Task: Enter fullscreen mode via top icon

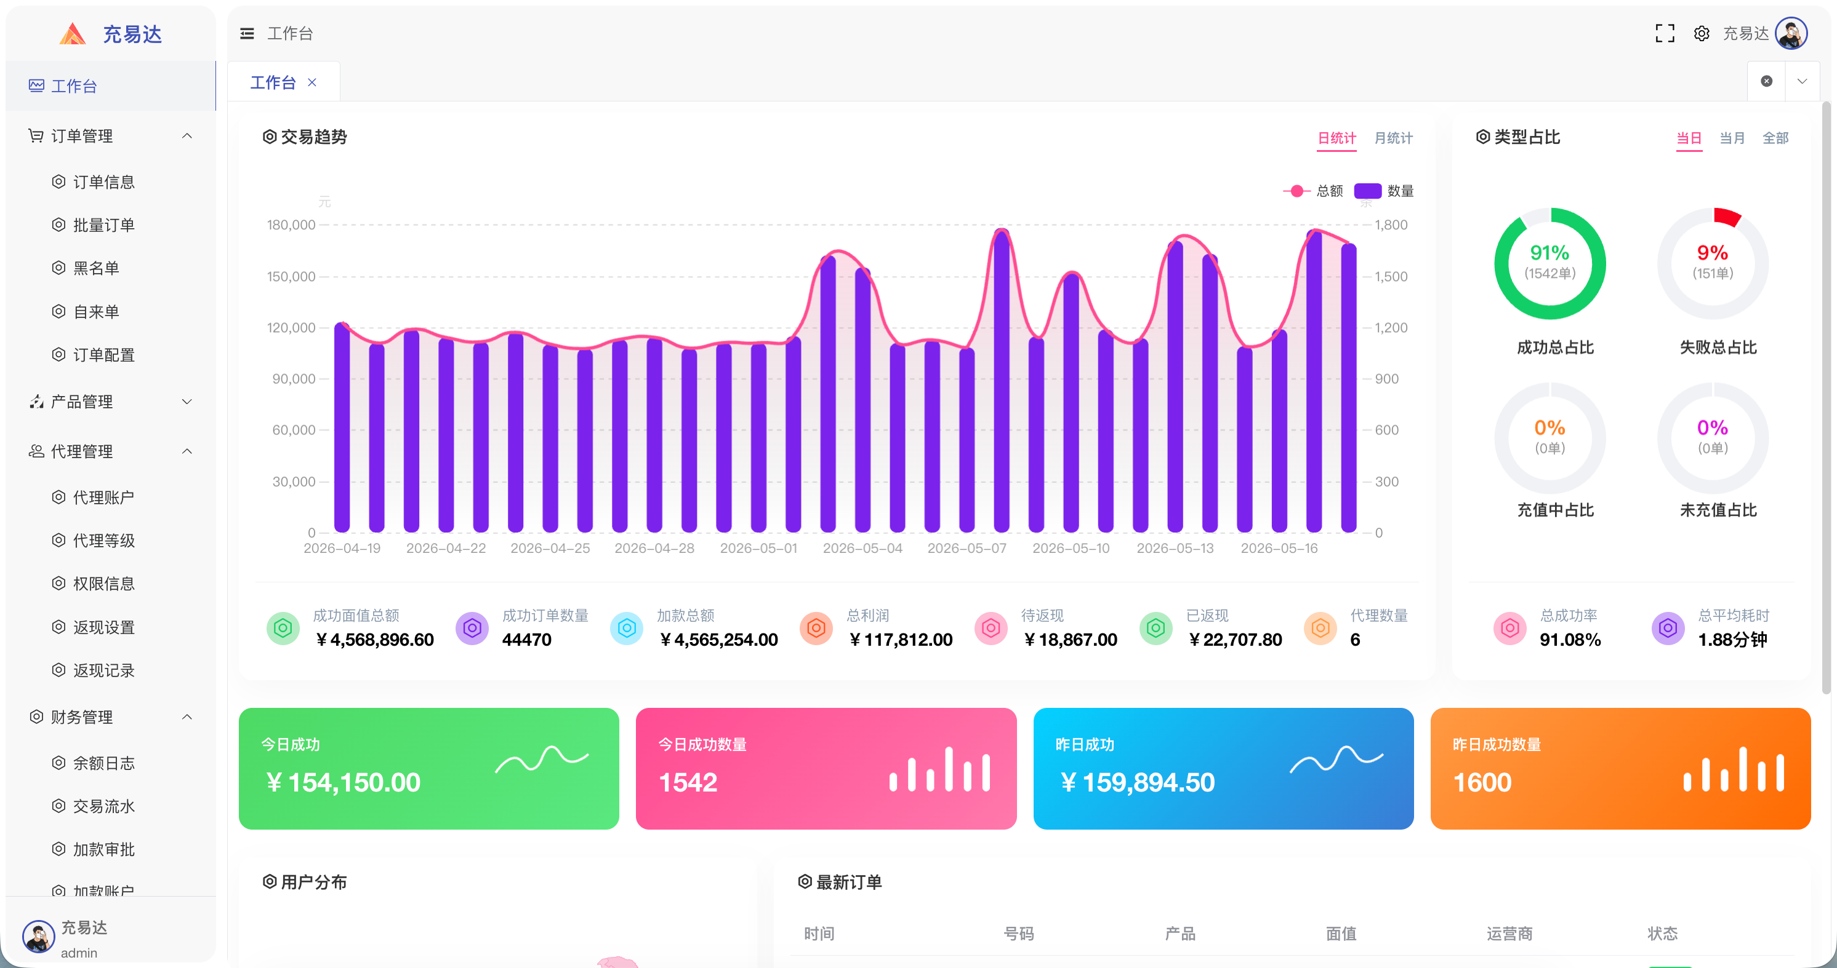Action: pyautogui.click(x=1665, y=33)
